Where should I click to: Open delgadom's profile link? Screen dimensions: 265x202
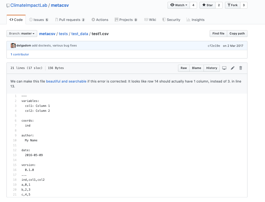(24, 45)
